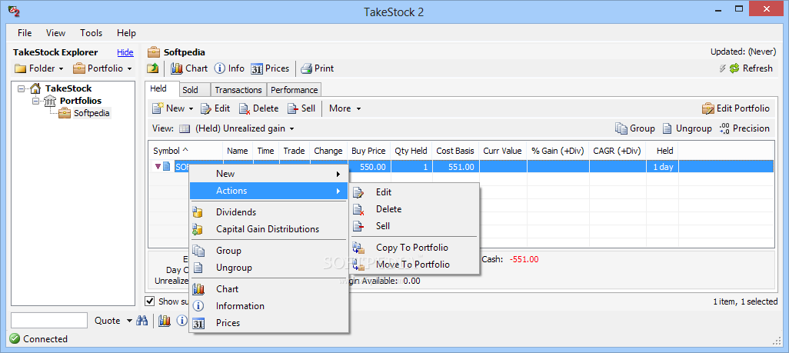The height and width of the screenshot is (353, 789).
Task: Choose Sell in the Actions submenu
Action: click(x=414, y=226)
